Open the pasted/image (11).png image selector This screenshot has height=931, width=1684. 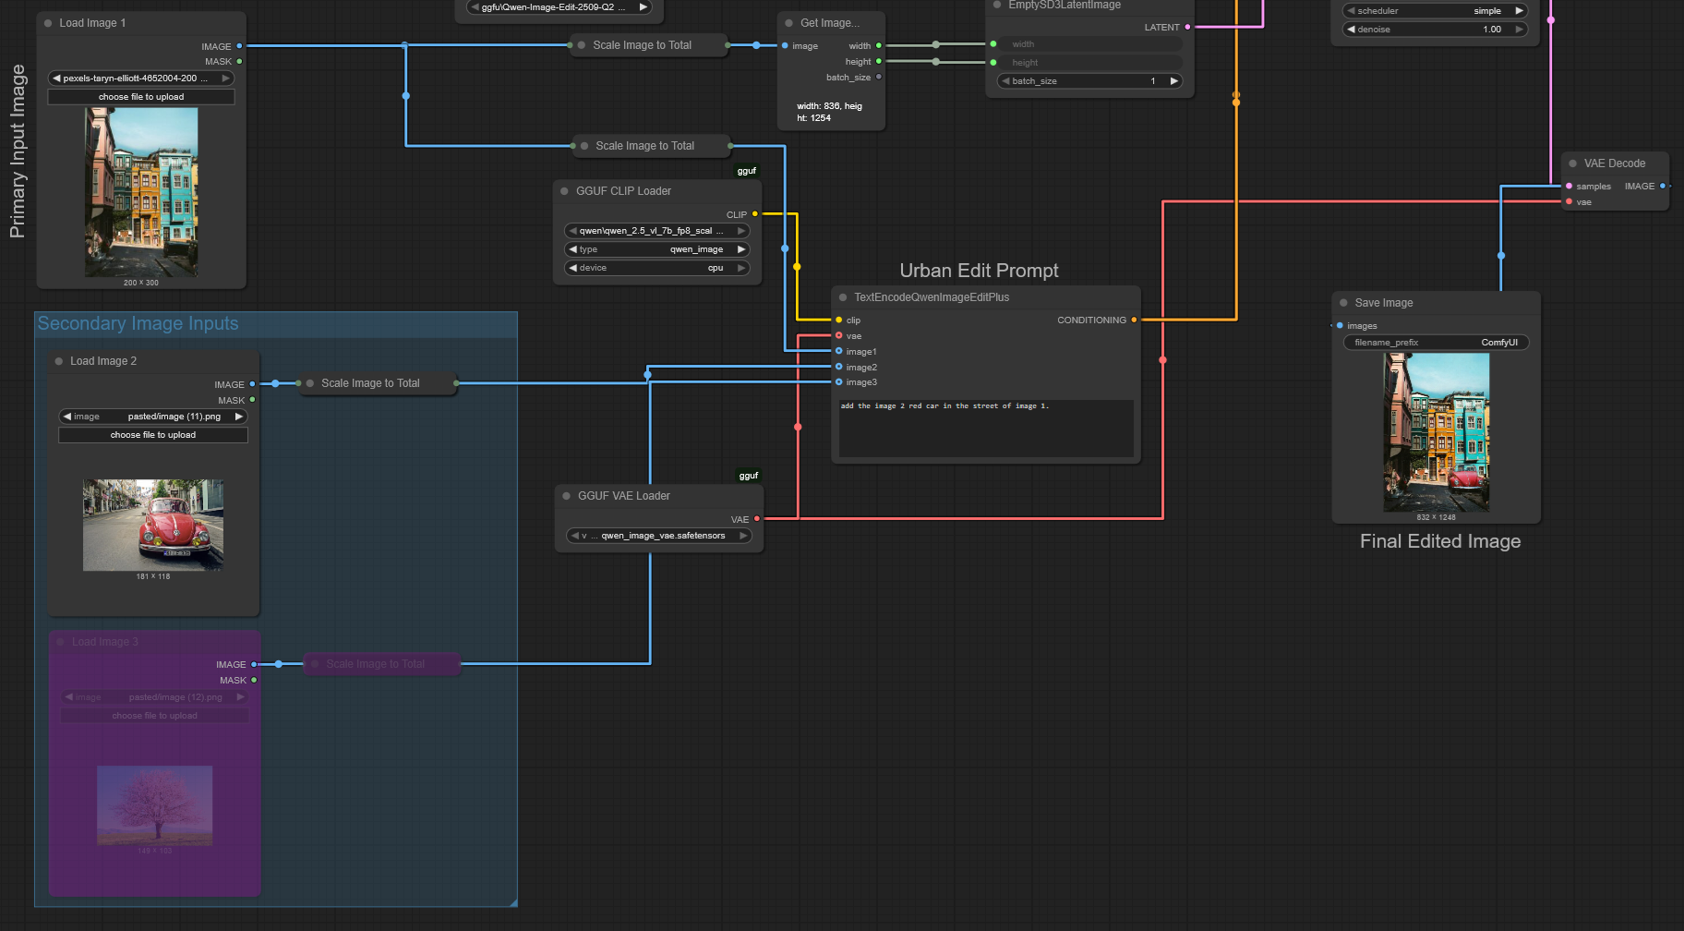tap(153, 417)
